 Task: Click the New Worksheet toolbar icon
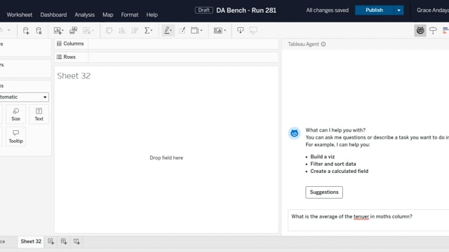[58, 31]
